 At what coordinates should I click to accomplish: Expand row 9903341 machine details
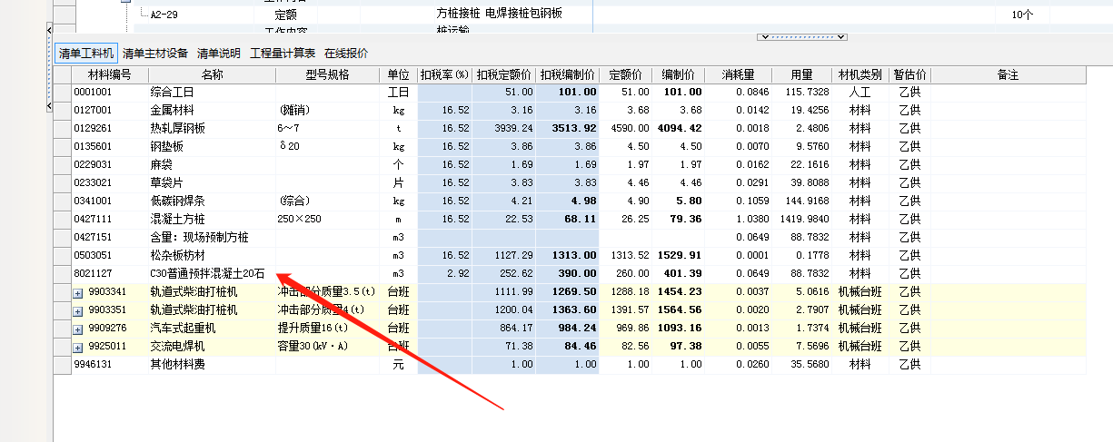click(x=79, y=291)
